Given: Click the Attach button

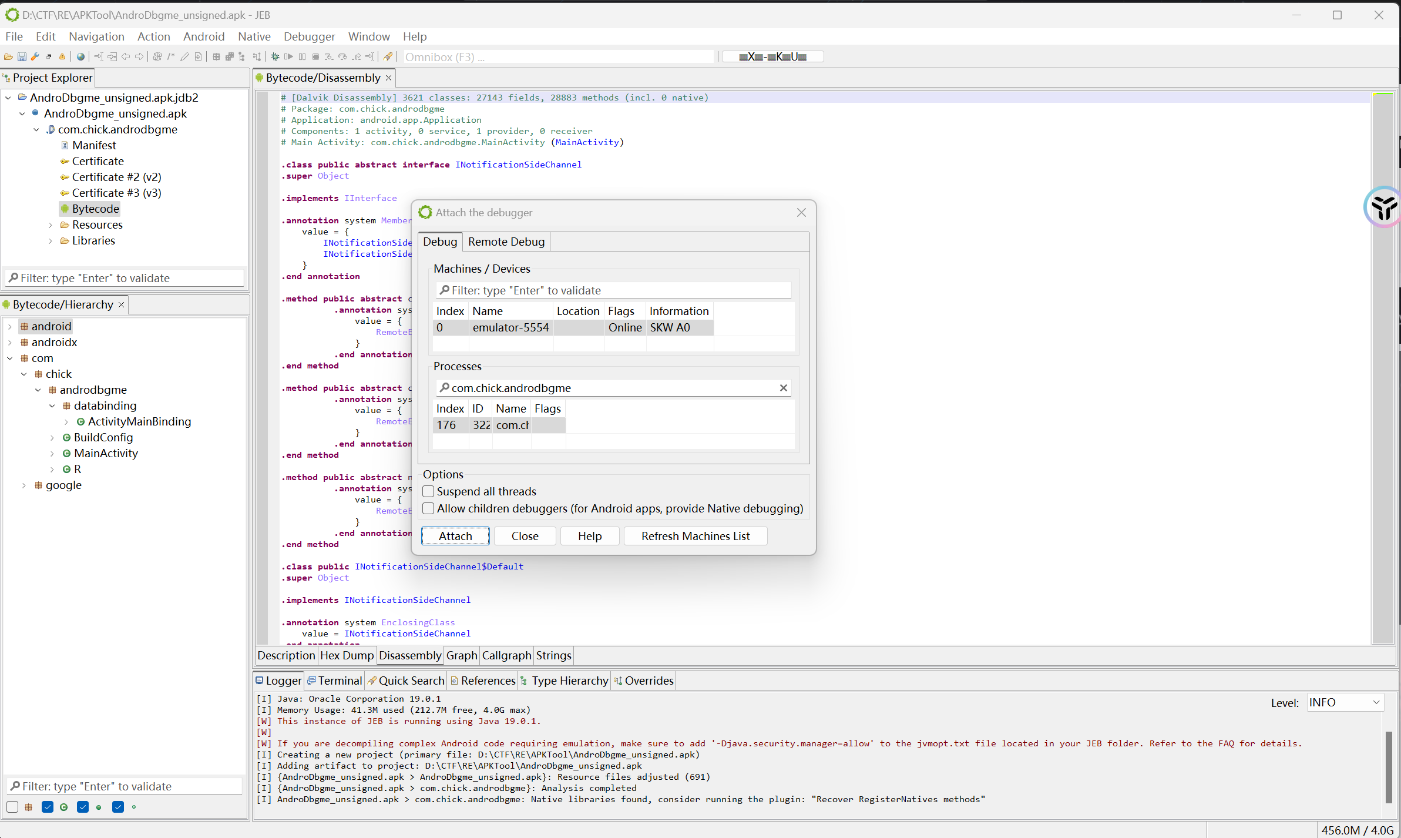Looking at the screenshot, I should point(455,536).
